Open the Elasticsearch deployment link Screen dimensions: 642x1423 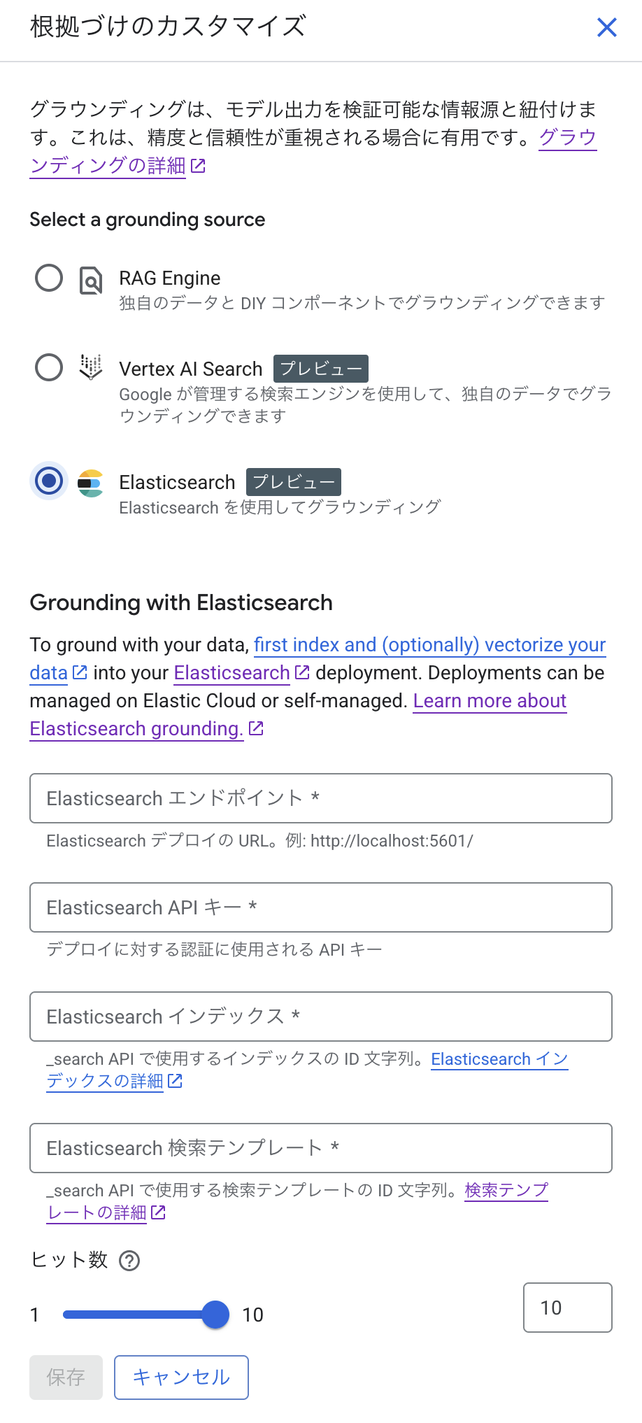click(231, 673)
